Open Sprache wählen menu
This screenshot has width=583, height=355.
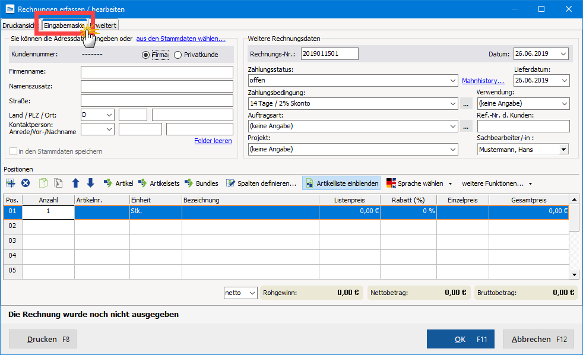pyautogui.click(x=419, y=183)
